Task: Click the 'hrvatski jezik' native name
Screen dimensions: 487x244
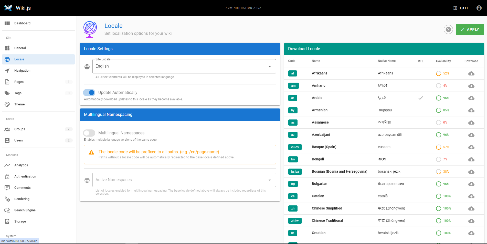Action: (x=388, y=233)
